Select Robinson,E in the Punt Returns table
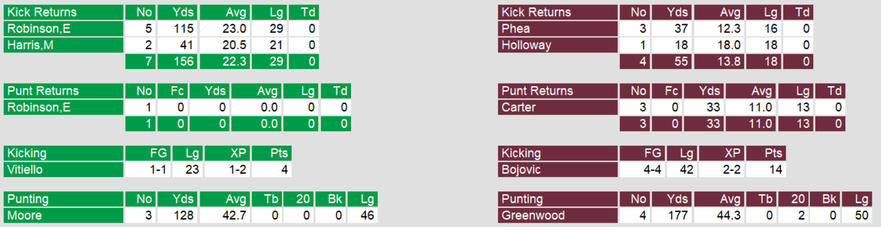The width and height of the screenshot is (881, 227). point(39,107)
